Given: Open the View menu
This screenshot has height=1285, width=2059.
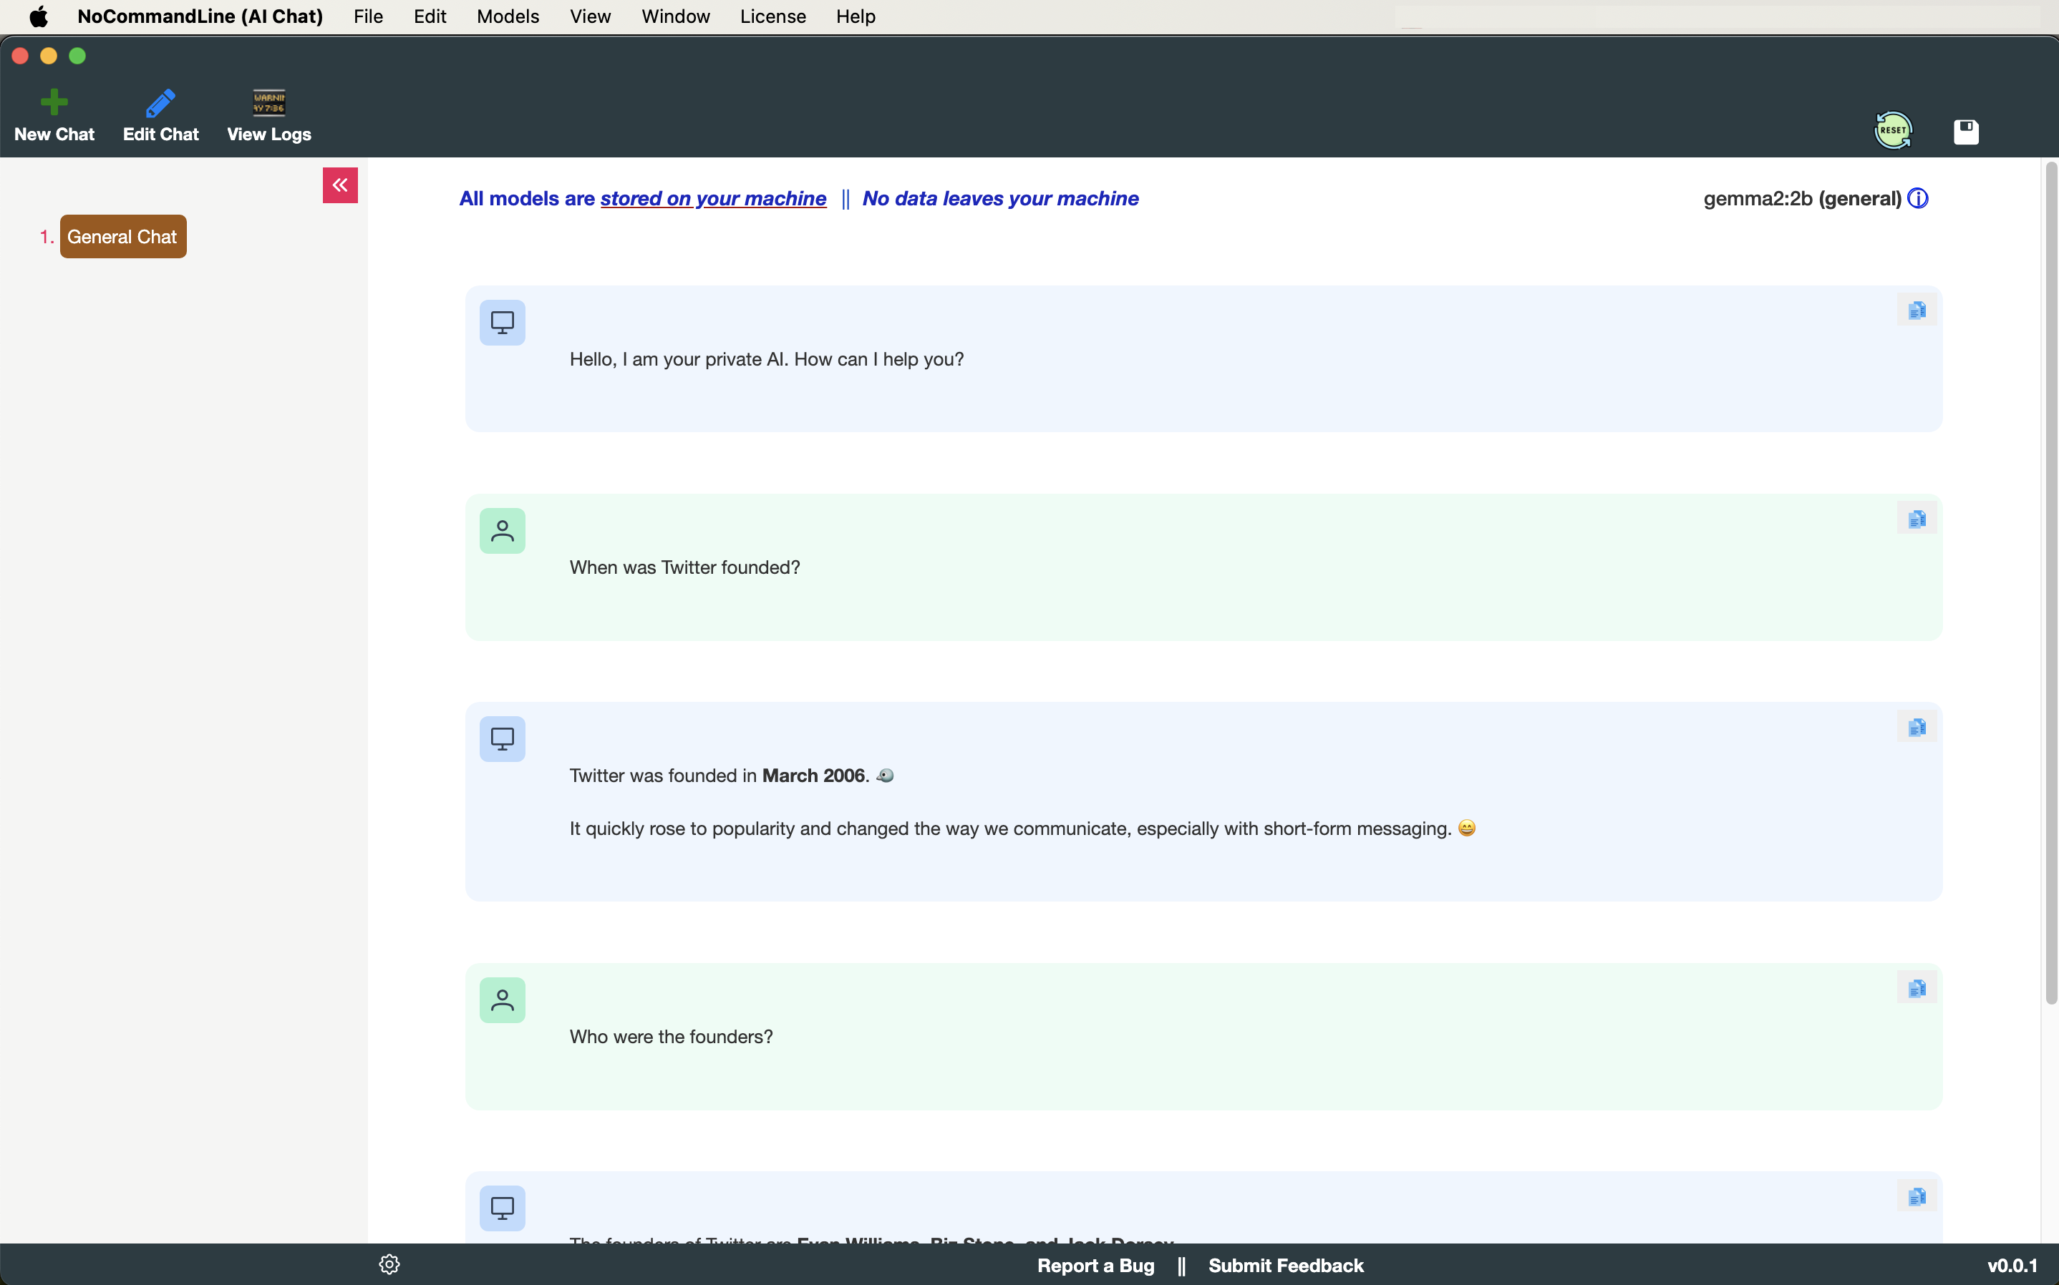Looking at the screenshot, I should tap(590, 16).
